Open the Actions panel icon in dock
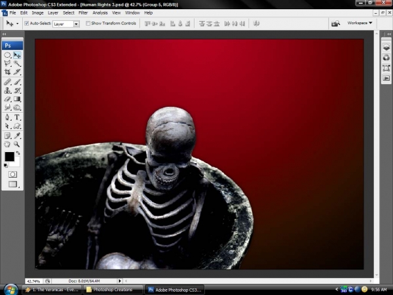This screenshot has height=295, width=393. pos(386,78)
